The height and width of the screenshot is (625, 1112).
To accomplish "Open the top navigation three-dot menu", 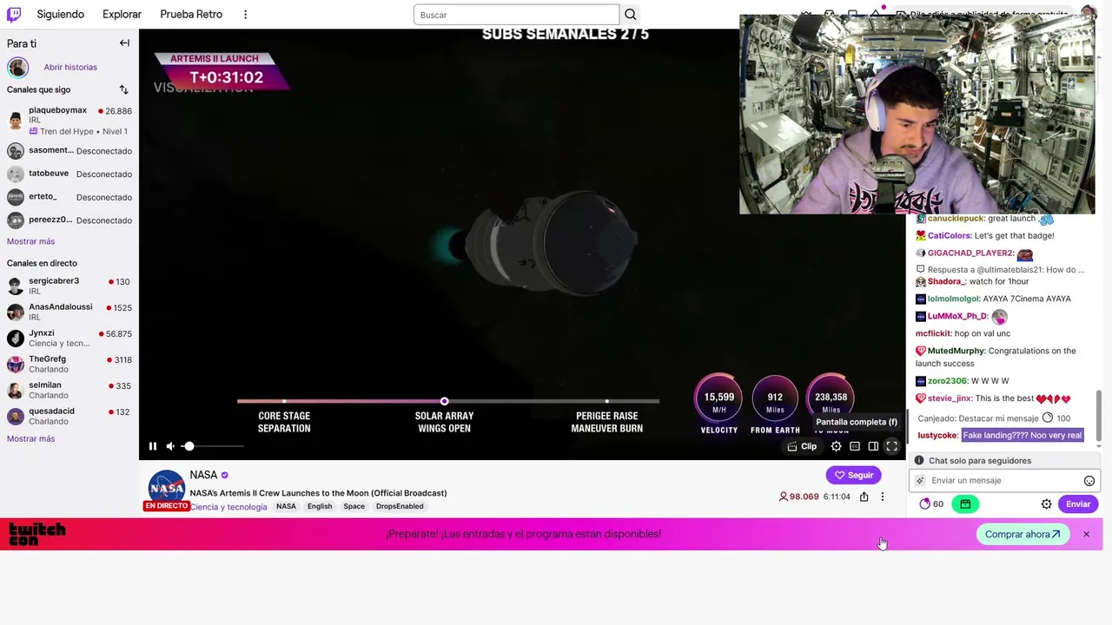I will (245, 15).
